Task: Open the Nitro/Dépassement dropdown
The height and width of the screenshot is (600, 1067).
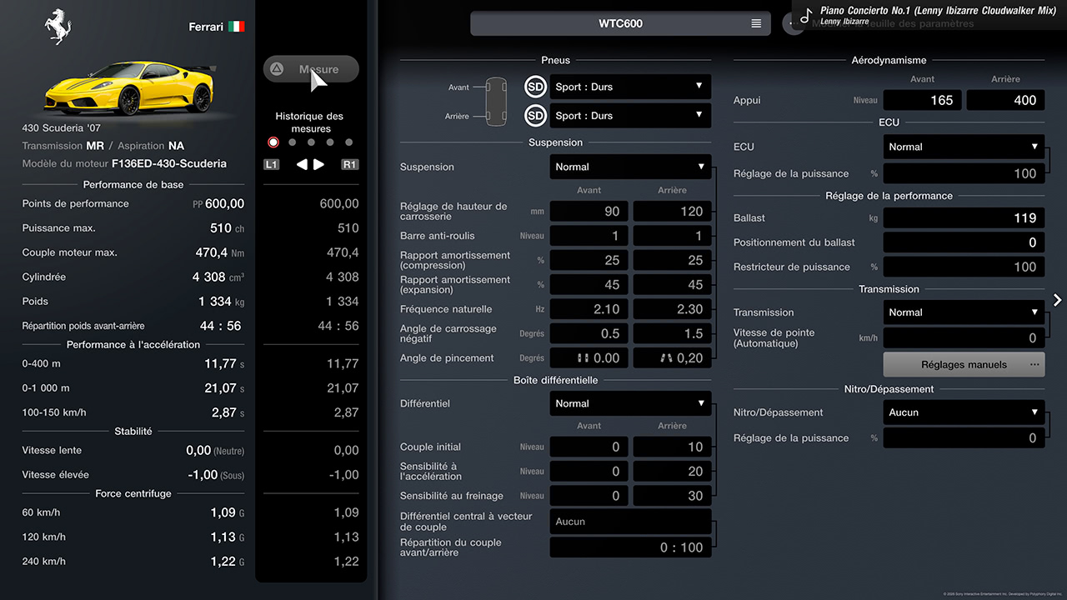Action: tap(964, 412)
